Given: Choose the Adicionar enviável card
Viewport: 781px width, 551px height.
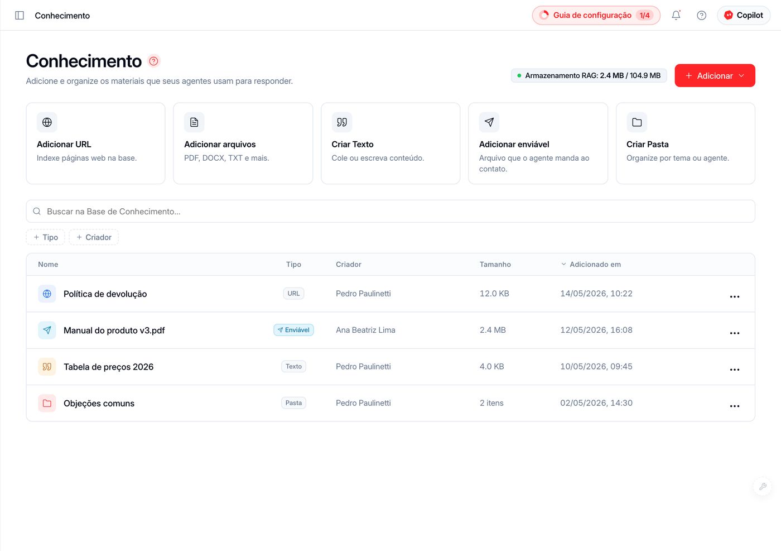Looking at the screenshot, I should (x=538, y=143).
